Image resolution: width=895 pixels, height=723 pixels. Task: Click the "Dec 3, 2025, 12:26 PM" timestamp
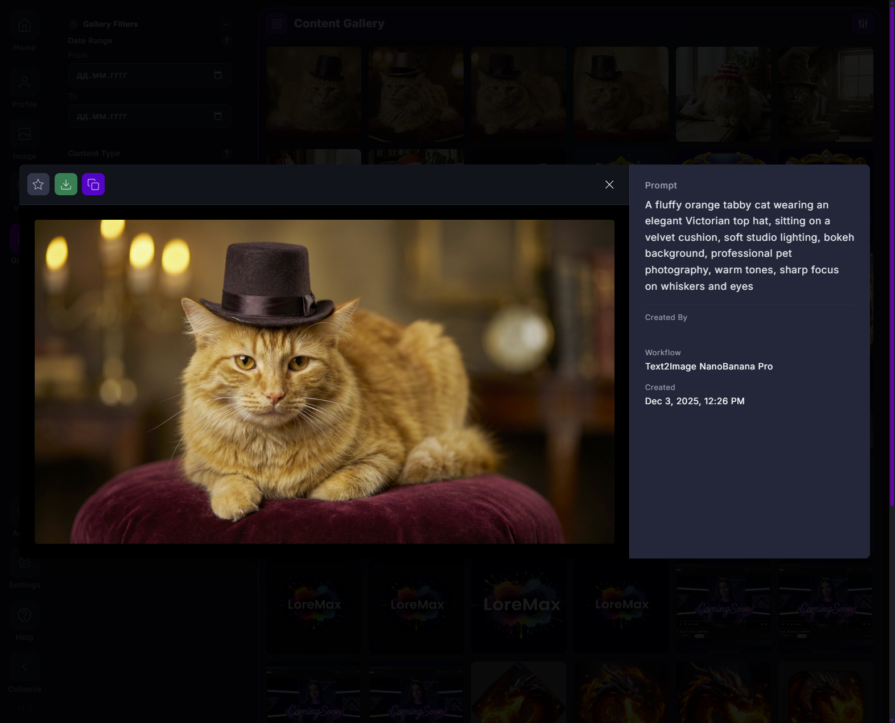point(695,401)
